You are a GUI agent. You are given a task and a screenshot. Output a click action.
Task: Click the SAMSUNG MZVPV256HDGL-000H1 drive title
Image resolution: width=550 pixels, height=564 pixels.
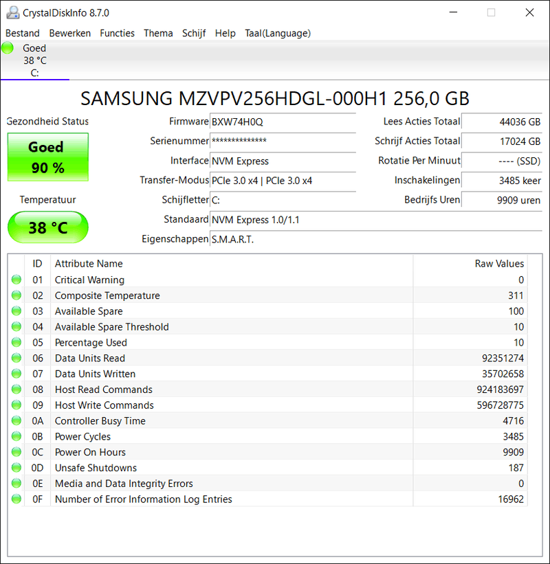pyautogui.click(x=274, y=98)
